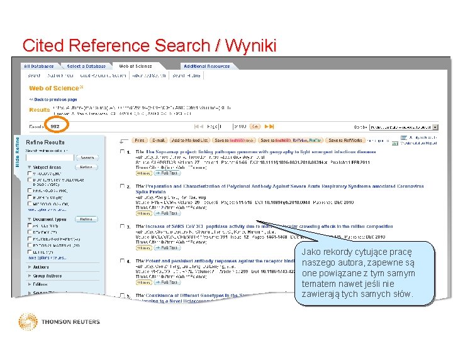The image size is (453, 339).
Task: Click the select-all arrow icon before Print
Action: pos(124,141)
